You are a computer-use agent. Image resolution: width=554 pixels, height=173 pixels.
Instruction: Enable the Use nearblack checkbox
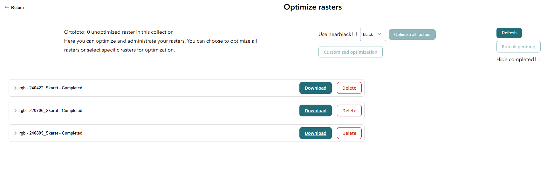click(355, 34)
